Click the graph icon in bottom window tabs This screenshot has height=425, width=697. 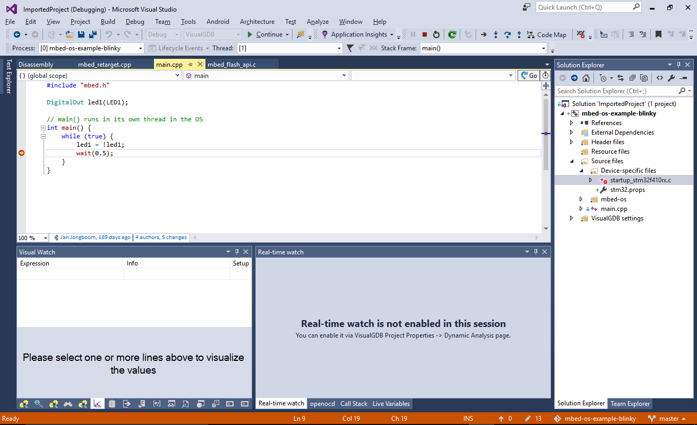(97, 404)
